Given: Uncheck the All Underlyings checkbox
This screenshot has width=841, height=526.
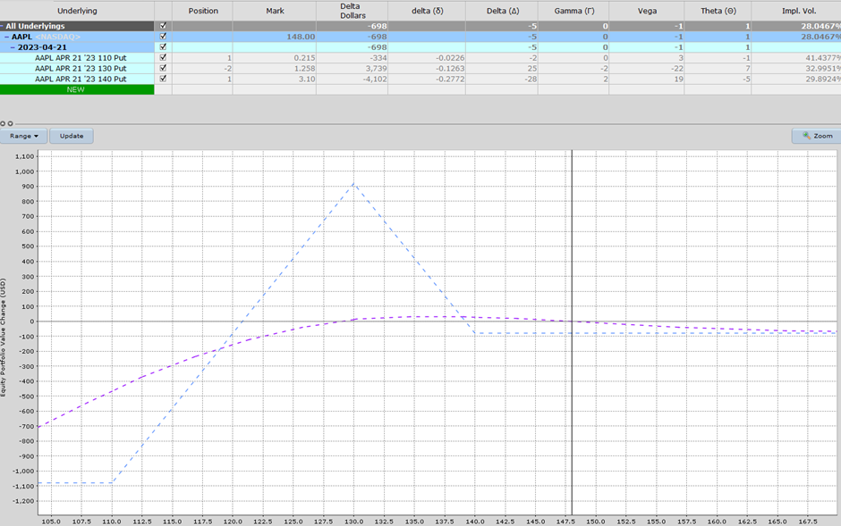Looking at the screenshot, I should 162,26.
